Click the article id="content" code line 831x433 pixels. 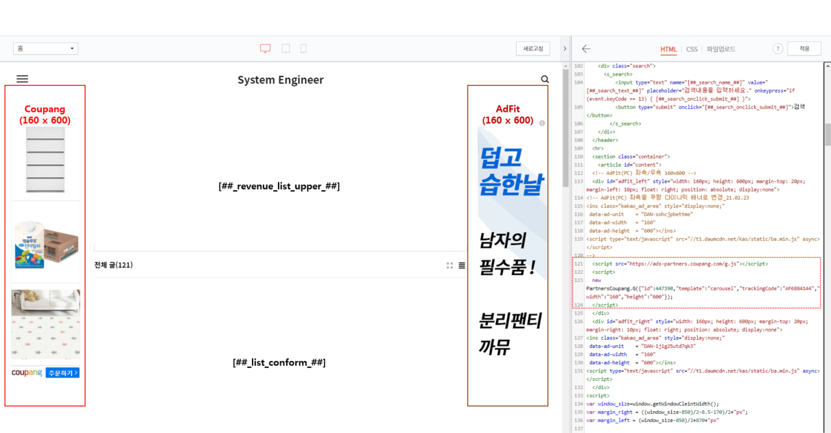tap(629, 165)
